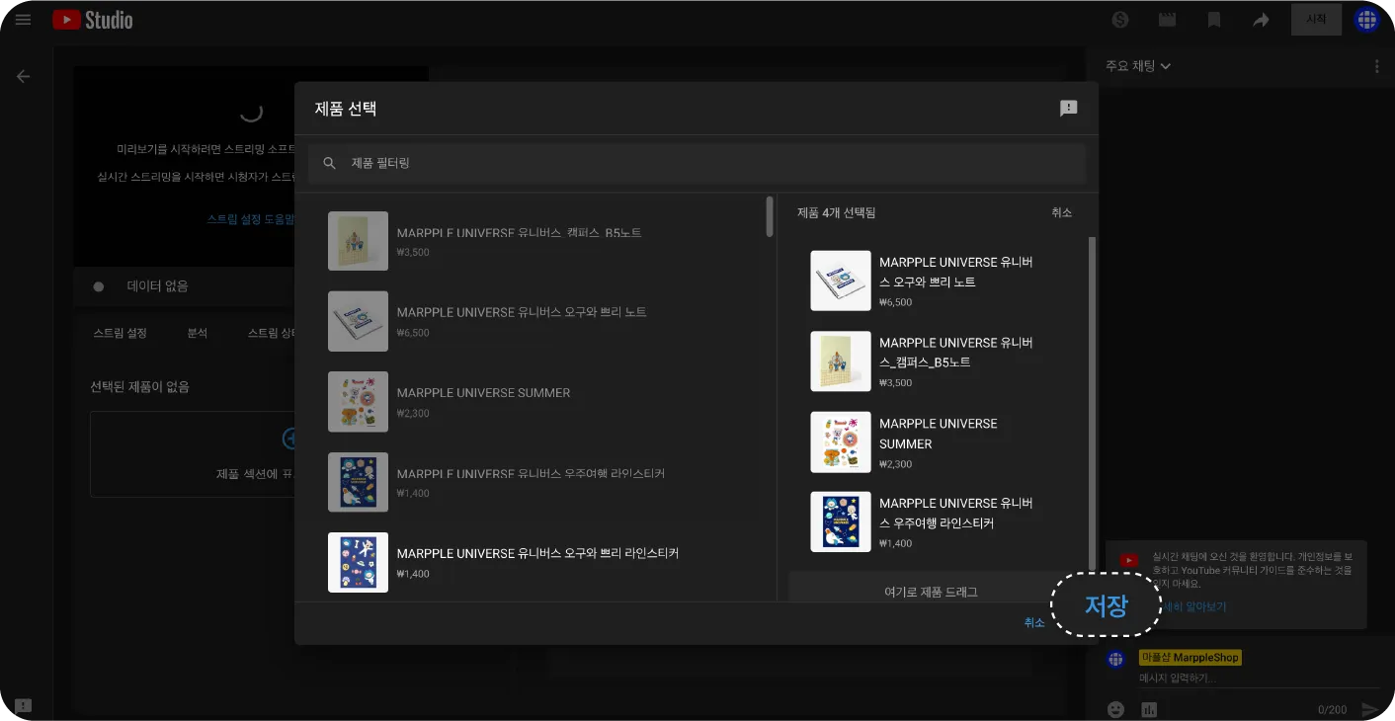1395x721 pixels.
Task: Click left-list MARPPLE UNIVERSE SUMMER name
Action: point(483,393)
